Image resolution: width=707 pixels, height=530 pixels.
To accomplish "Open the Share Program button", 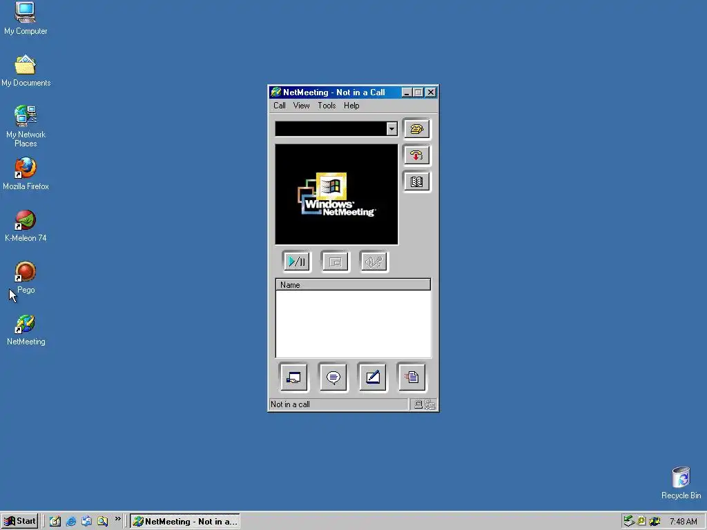I will tap(293, 377).
